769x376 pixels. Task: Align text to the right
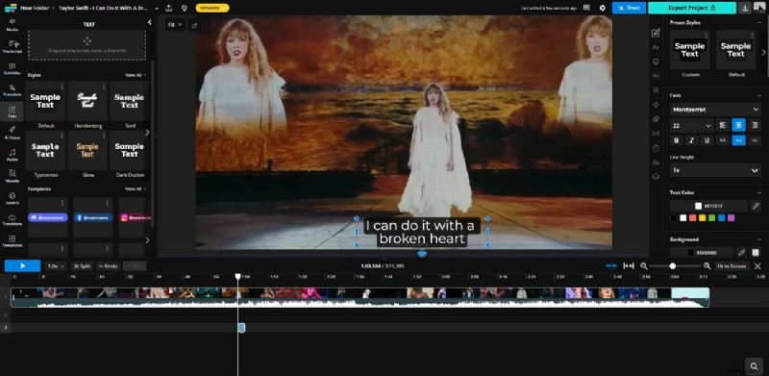[x=755, y=125]
